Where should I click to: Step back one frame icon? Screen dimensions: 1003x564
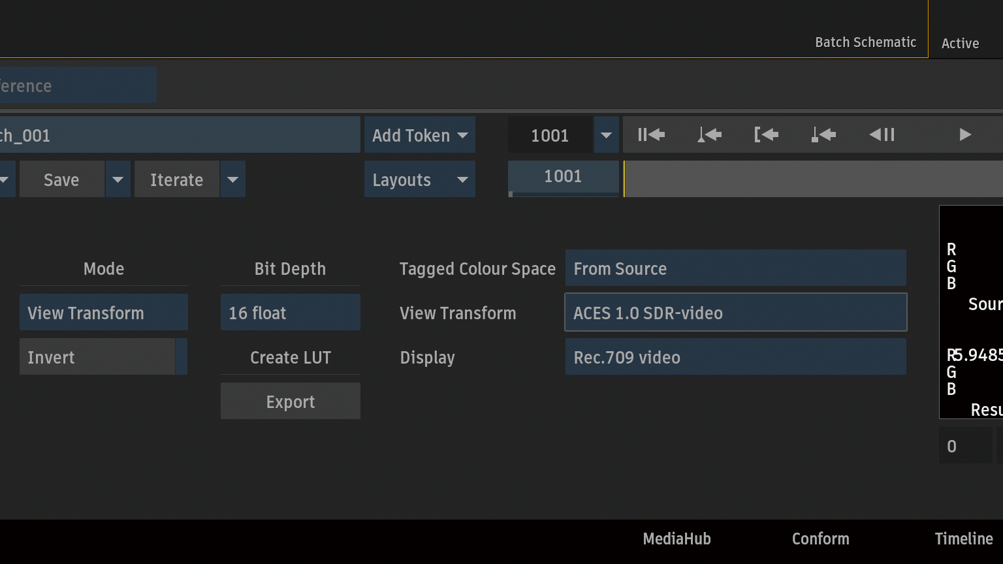click(x=882, y=134)
